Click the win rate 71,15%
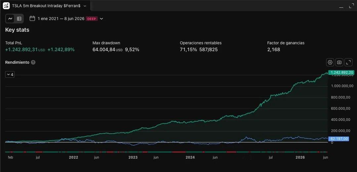 (188, 49)
